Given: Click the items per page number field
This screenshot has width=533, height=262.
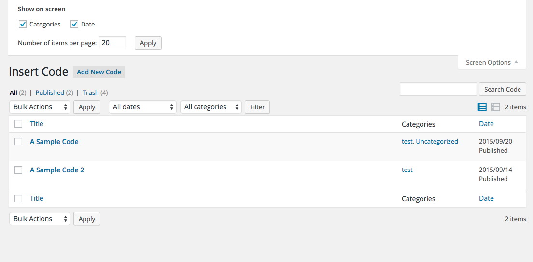Looking at the screenshot, I should click(x=112, y=43).
